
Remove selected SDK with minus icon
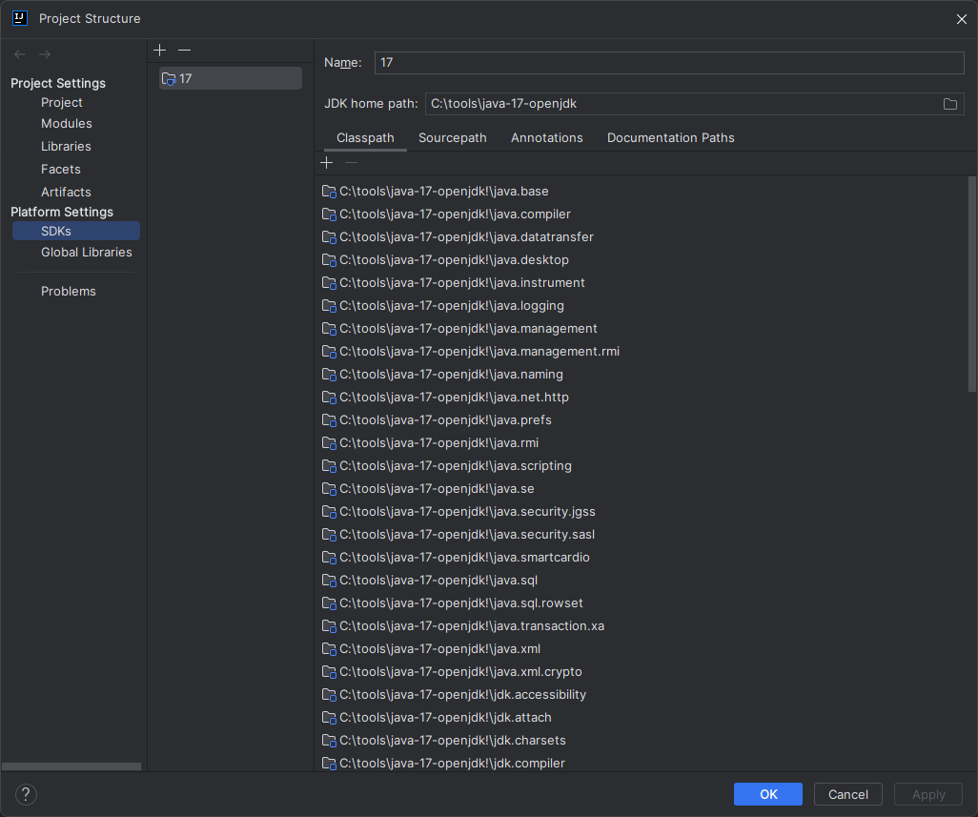click(x=184, y=50)
